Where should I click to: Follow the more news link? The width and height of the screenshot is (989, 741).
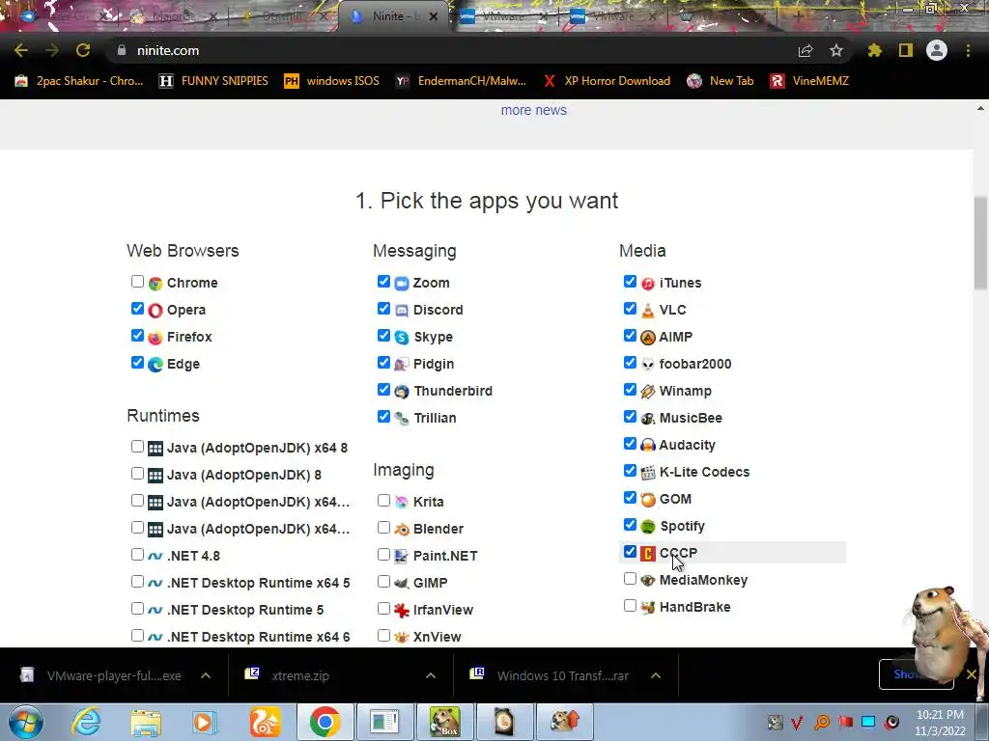point(533,110)
